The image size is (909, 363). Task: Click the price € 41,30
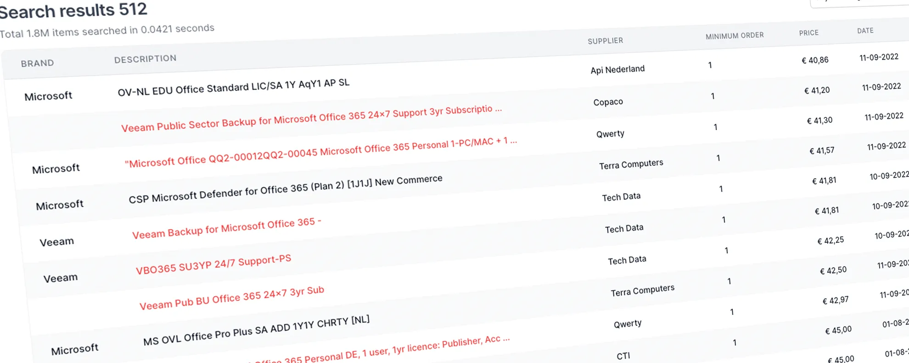819,121
